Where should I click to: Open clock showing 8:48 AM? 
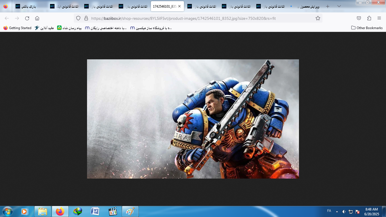coord(371,212)
